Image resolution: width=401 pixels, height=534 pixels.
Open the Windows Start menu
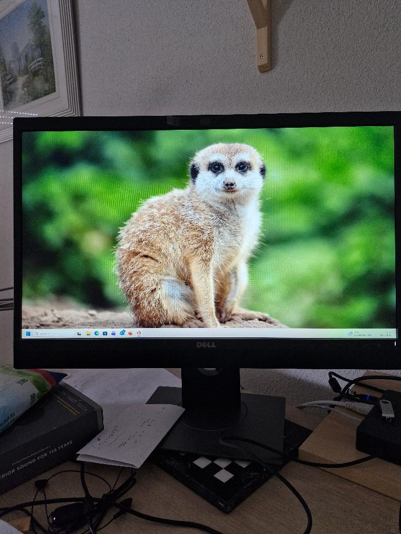click(x=28, y=334)
